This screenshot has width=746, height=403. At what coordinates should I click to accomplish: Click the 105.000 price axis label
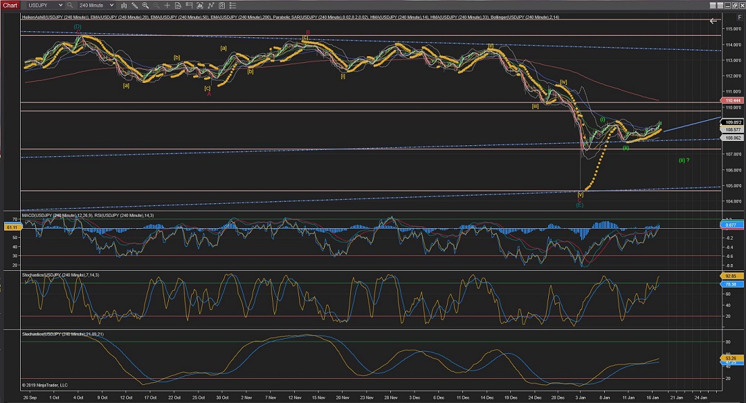tap(734, 185)
